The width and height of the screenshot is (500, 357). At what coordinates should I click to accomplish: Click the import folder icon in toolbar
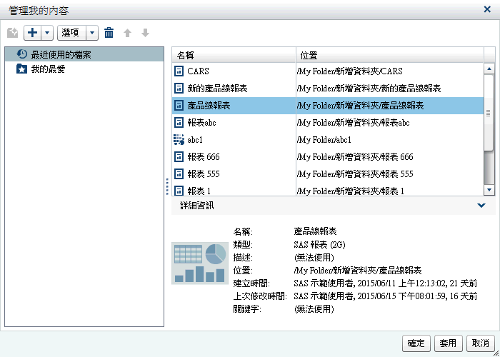tap(12, 33)
